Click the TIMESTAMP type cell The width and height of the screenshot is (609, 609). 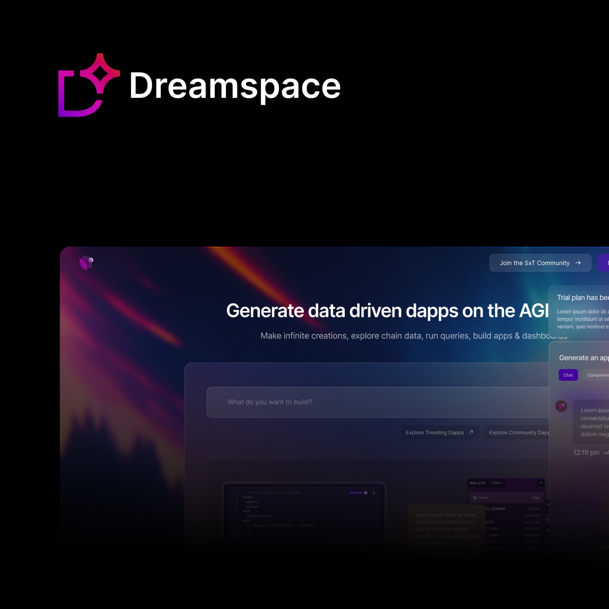(x=530, y=535)
